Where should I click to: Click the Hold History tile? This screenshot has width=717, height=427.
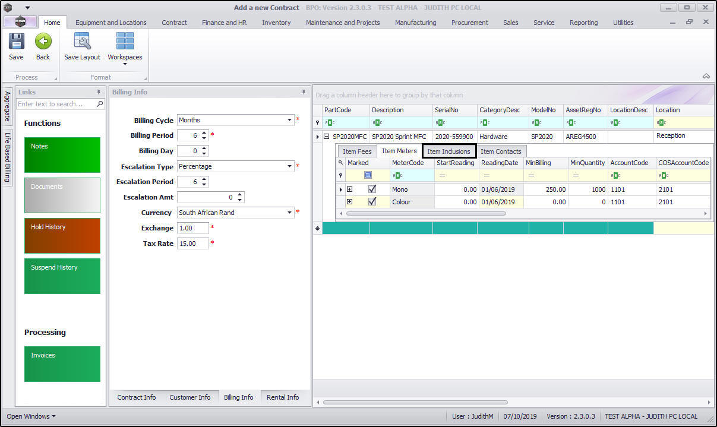(62, 235)
